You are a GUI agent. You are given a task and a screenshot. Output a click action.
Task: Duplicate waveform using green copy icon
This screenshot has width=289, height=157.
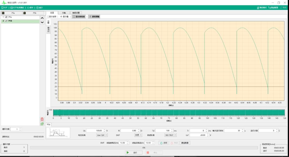point(42,124)
